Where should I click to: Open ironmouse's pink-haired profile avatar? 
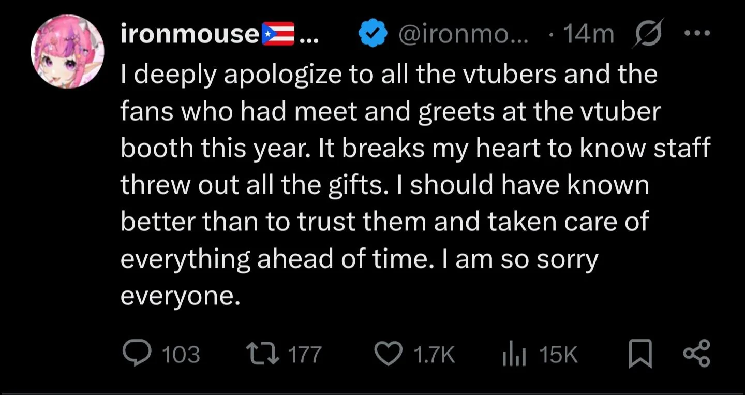pyautogui.click(x=68, y=52)
